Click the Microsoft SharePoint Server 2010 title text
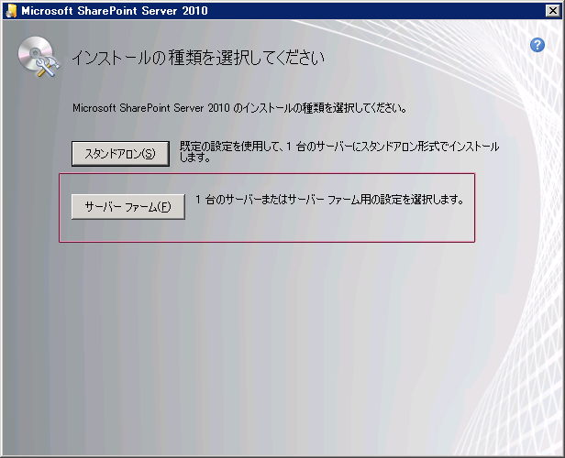Image resolution: width=565 pixels, height=458 pixels. click(x=115, y=11)
